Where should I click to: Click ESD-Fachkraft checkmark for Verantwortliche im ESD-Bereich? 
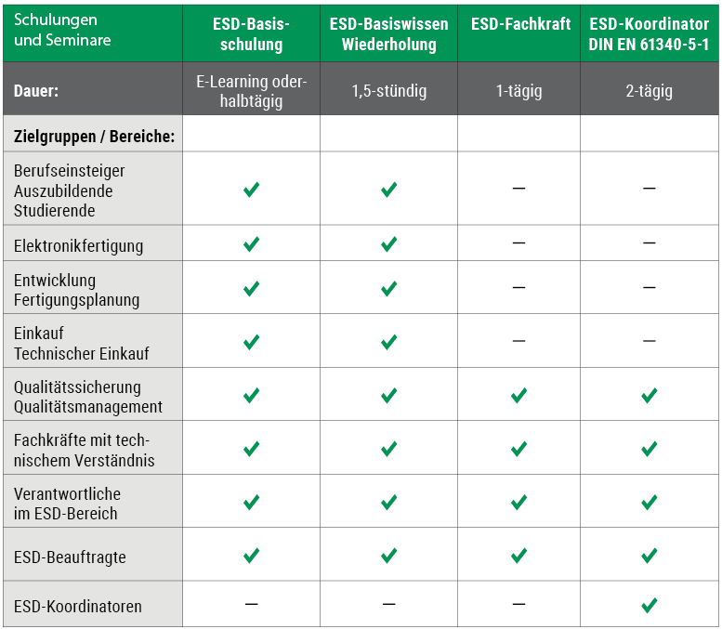pos(519,503)
